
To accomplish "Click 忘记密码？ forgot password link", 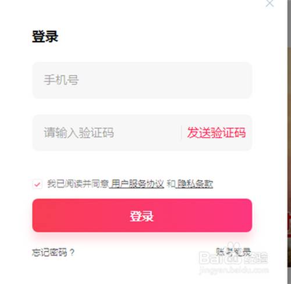I will 53,252.
